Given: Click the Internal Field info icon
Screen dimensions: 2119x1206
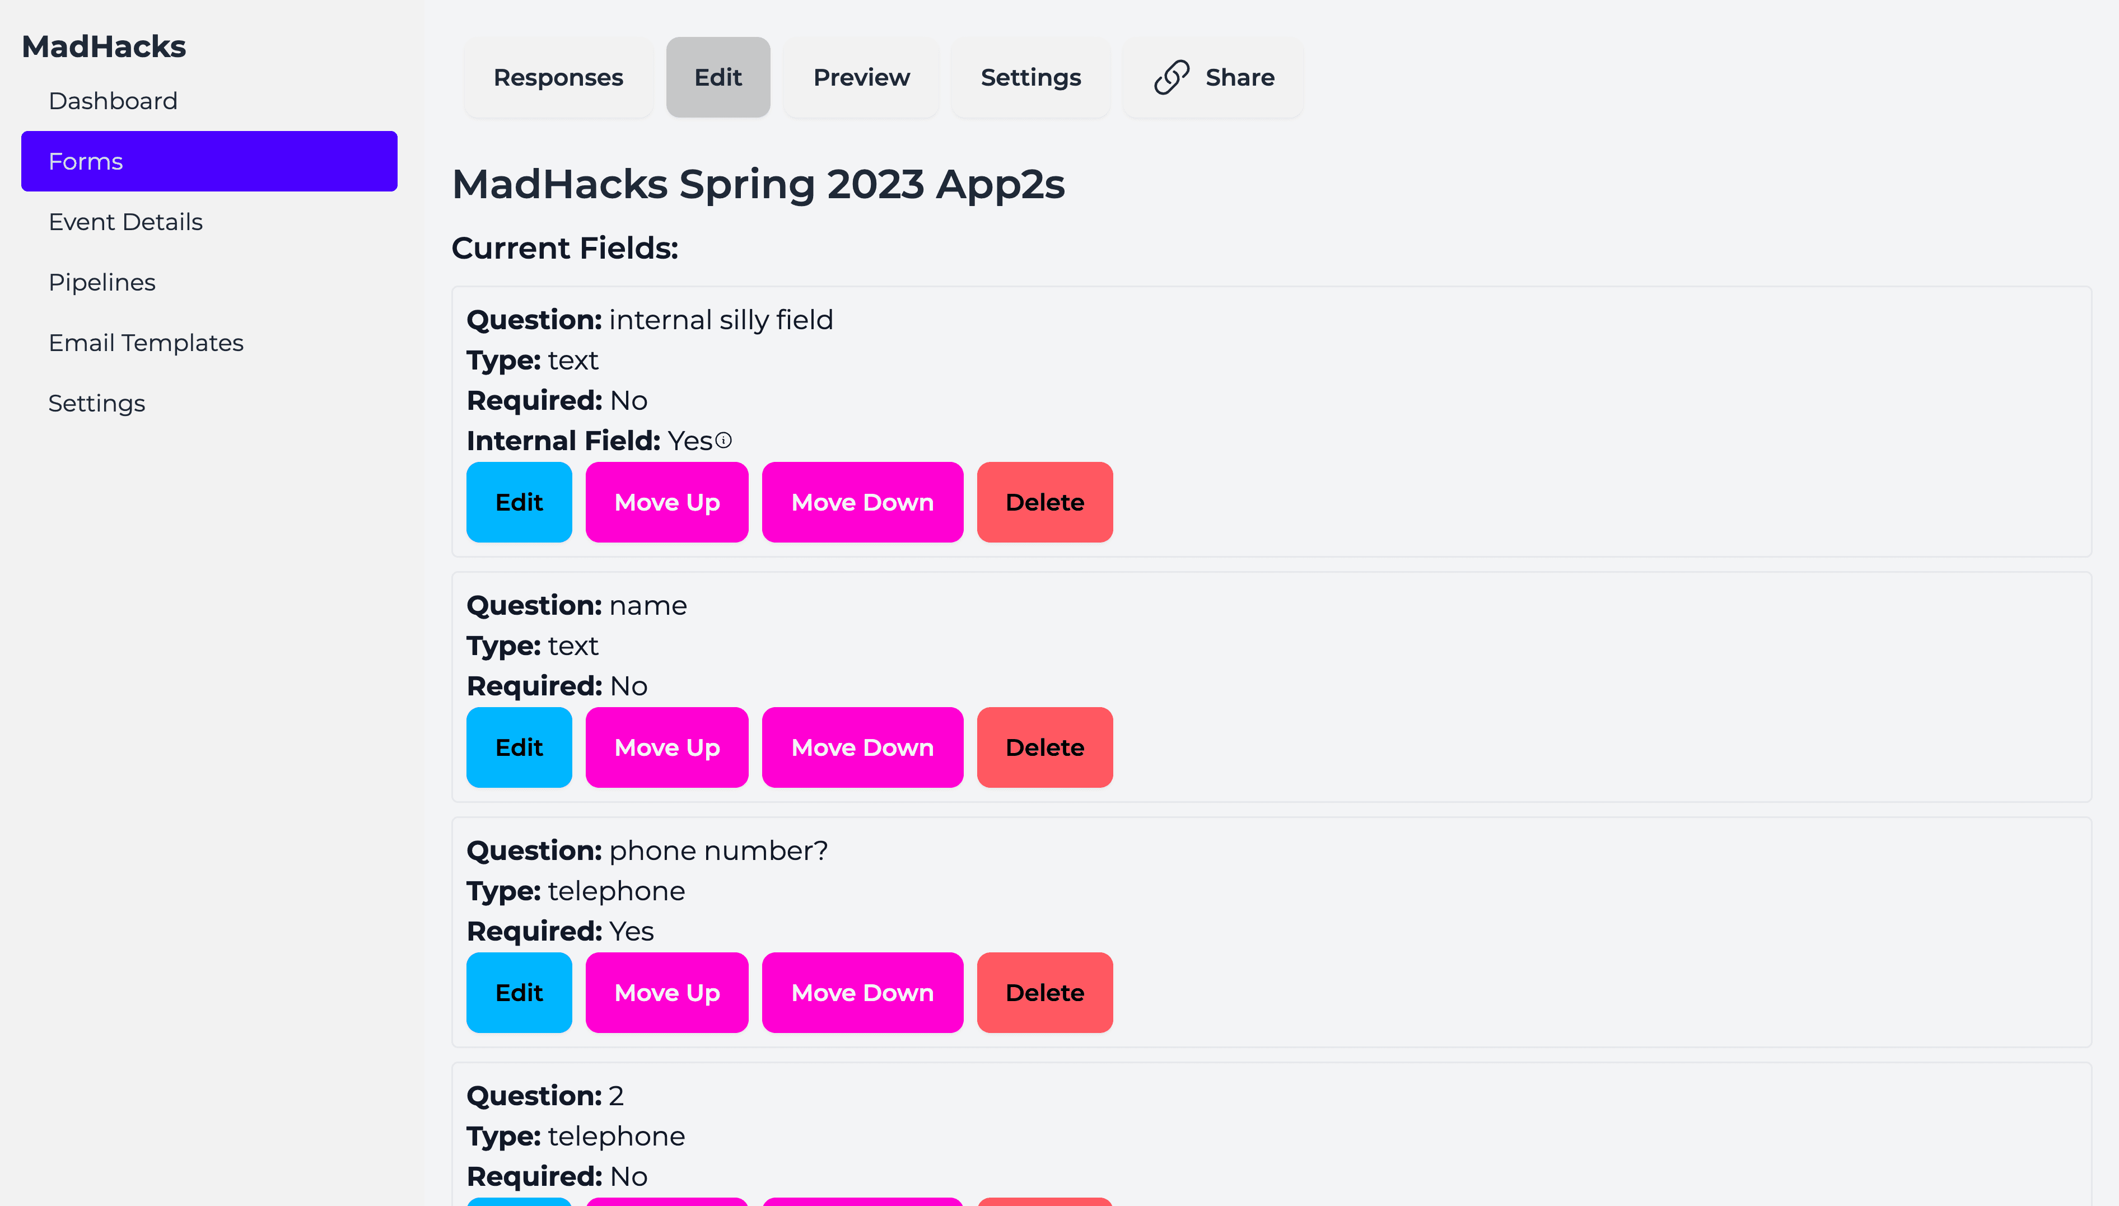Looking at the screenshot, I should point(723,441).
